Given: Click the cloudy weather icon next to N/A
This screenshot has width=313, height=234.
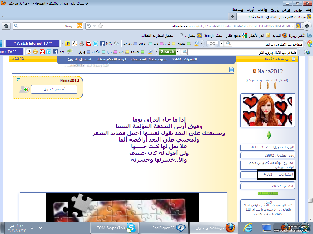Looking at the screenshot, I should pyautogui.click(x=116, y=43).
